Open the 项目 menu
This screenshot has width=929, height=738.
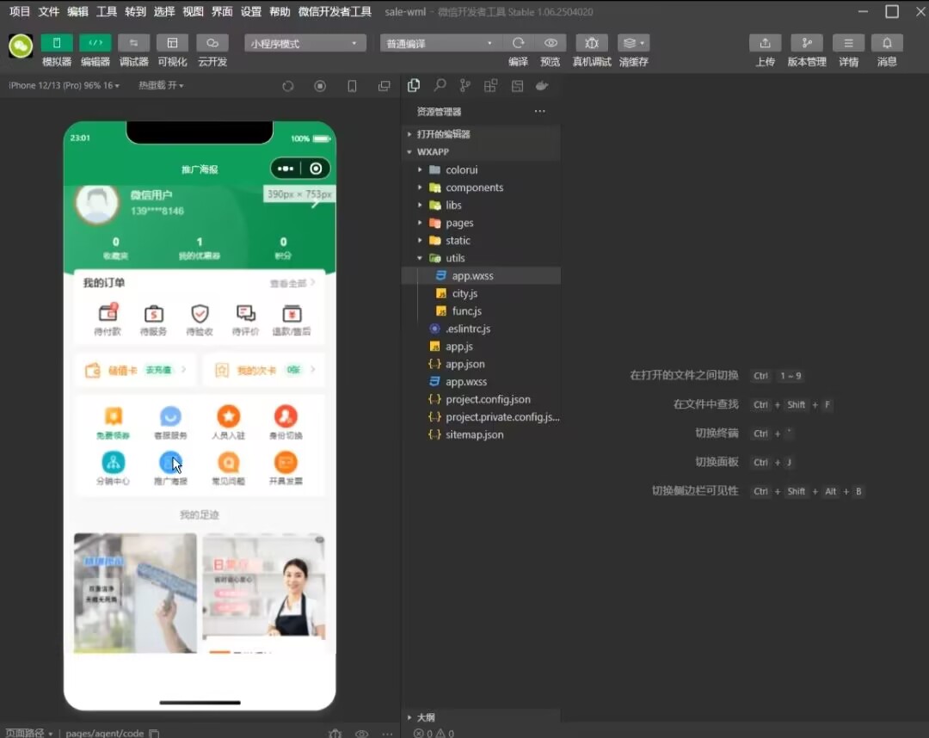point(19,11)
